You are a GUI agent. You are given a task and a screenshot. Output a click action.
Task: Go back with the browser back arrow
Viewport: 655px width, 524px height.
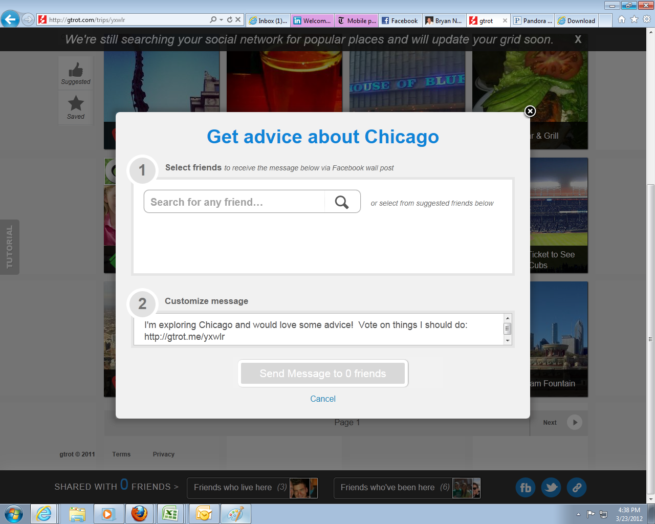(x=10, y=20)
